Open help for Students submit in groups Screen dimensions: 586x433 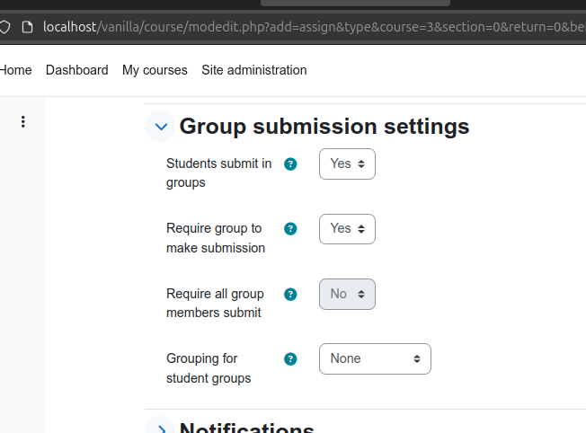290,164
